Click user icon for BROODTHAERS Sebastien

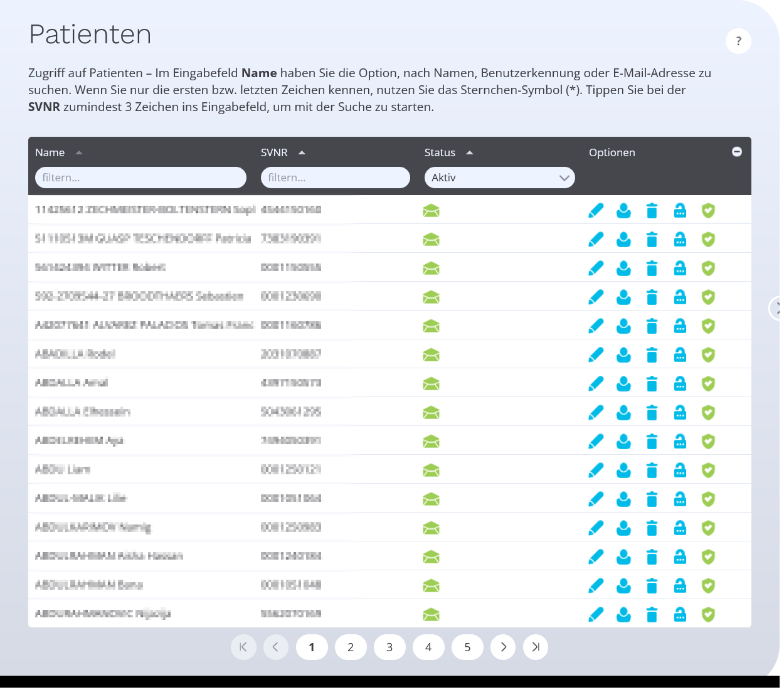tap(623, 297)
